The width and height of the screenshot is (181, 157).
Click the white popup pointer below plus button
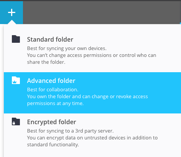[12, 22]
